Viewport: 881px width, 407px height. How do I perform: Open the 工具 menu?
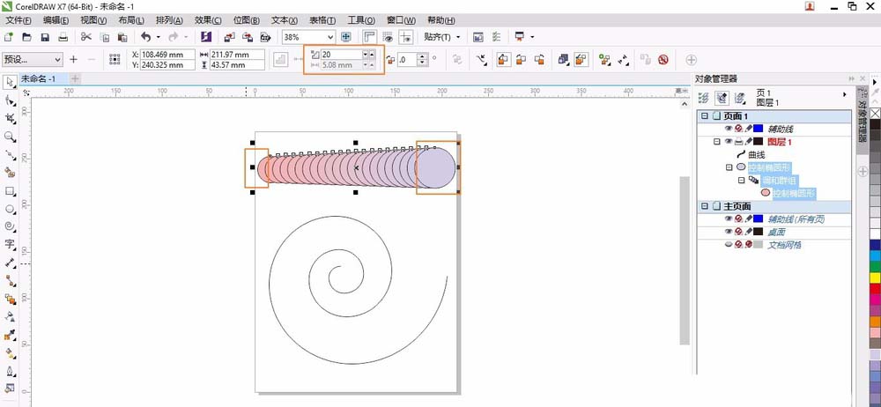[x=360, y=20]
